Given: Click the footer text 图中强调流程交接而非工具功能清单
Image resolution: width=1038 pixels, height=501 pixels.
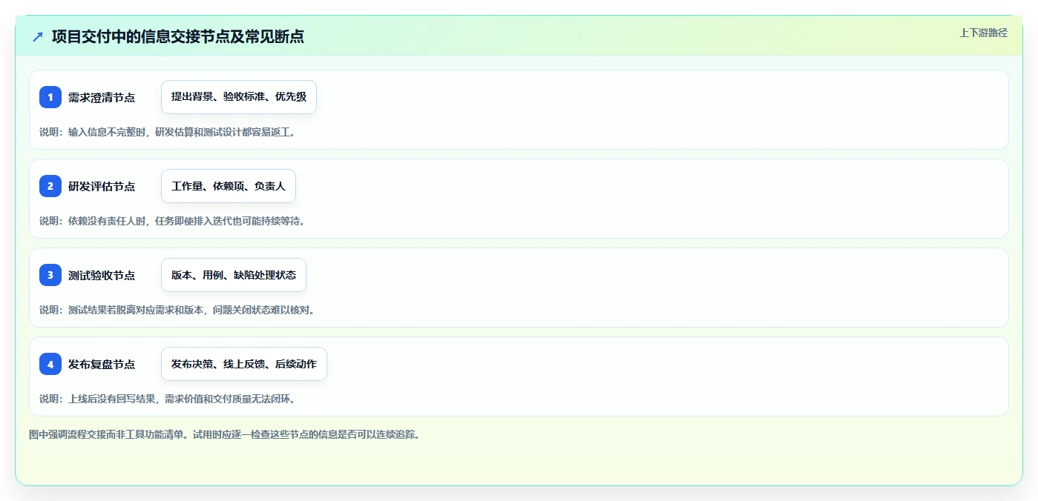Looking at the screenshot, I should (225, 434).
